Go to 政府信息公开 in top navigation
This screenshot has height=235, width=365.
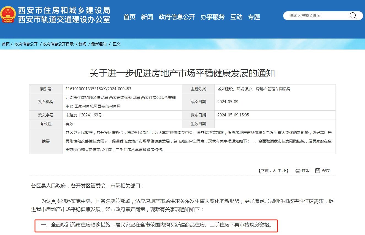[177, 17]
